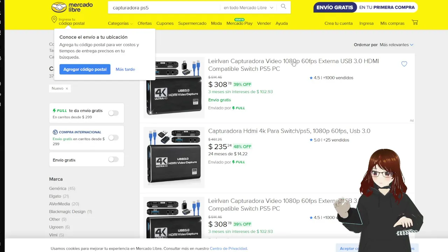Screen dimensions: 448x252
Task: Click the Compra Internacional globe icon
Action: [x=55, y=132]
